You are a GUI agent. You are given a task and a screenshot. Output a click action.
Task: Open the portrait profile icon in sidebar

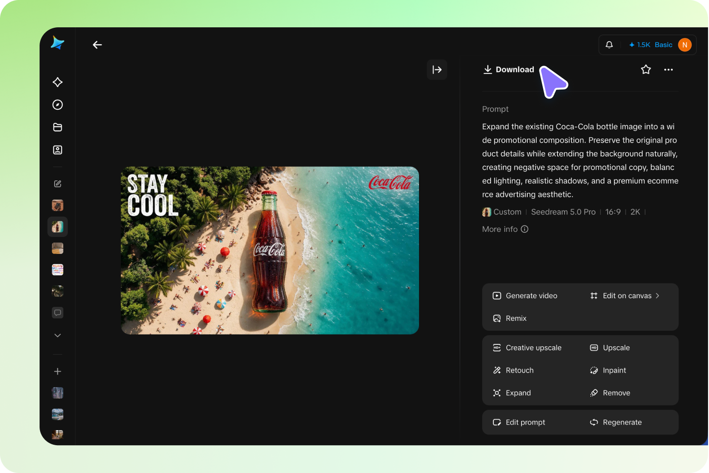tap(57, 150)
